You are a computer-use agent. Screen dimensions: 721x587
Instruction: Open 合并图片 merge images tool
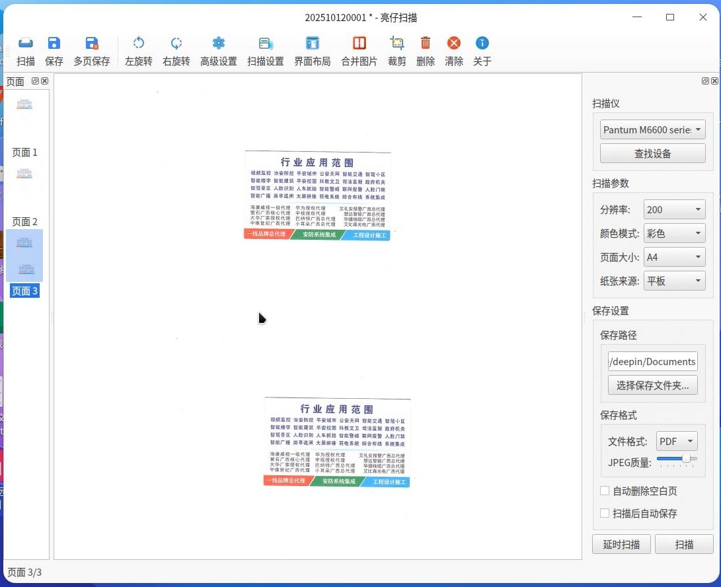(x=359, y=51)
